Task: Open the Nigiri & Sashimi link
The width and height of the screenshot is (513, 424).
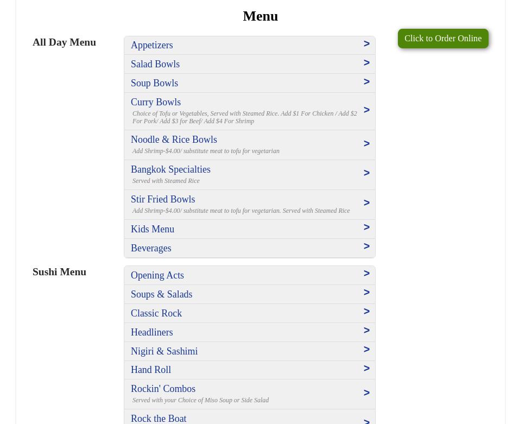Action: tap(164, 351)
